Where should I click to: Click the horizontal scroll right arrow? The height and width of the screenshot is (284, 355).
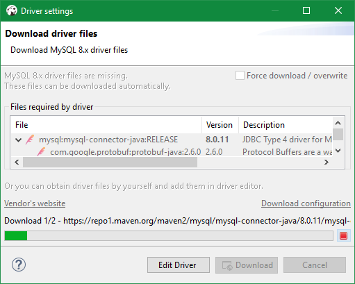tap(327, 162)
